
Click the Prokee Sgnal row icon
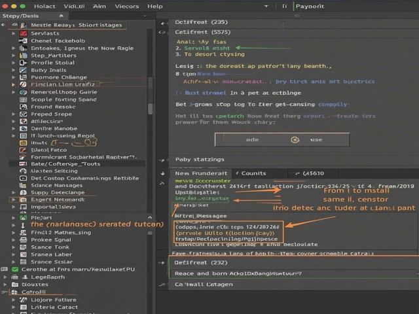[x=24, y=240]
